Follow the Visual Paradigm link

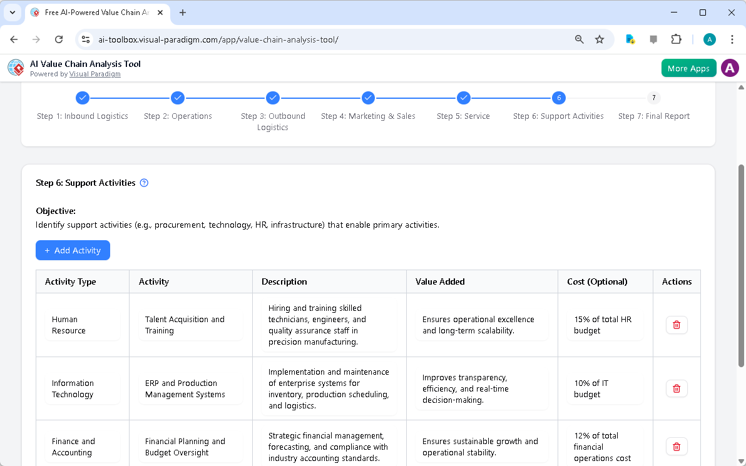point(95,74)
